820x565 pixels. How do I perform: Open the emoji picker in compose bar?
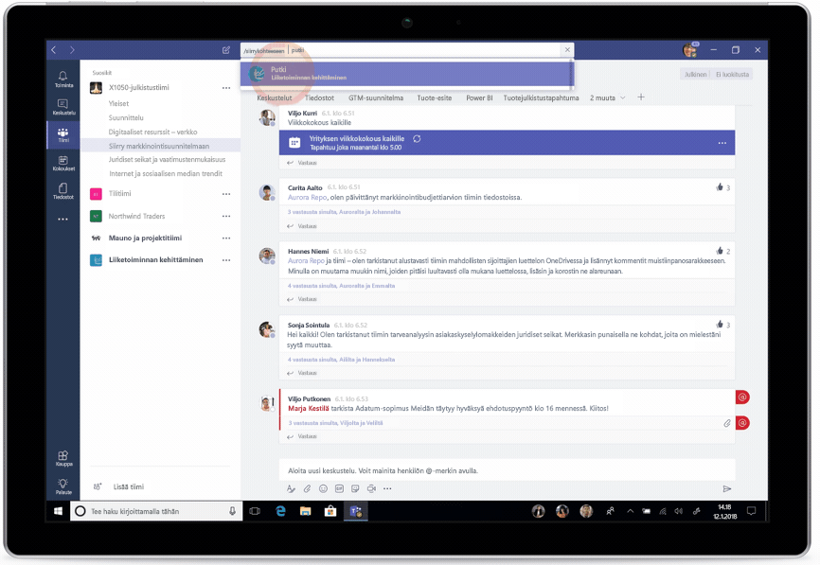tap(323, 488)
